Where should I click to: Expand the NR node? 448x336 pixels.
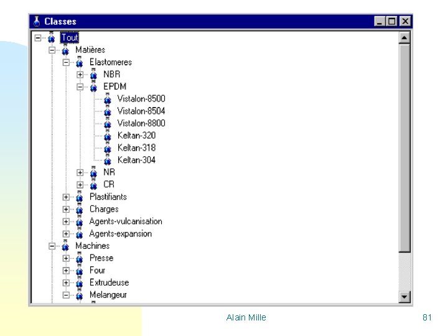80,172
